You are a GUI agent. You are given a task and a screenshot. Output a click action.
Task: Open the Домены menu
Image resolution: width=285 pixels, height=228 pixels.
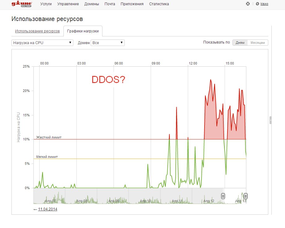tap(92, 4)
